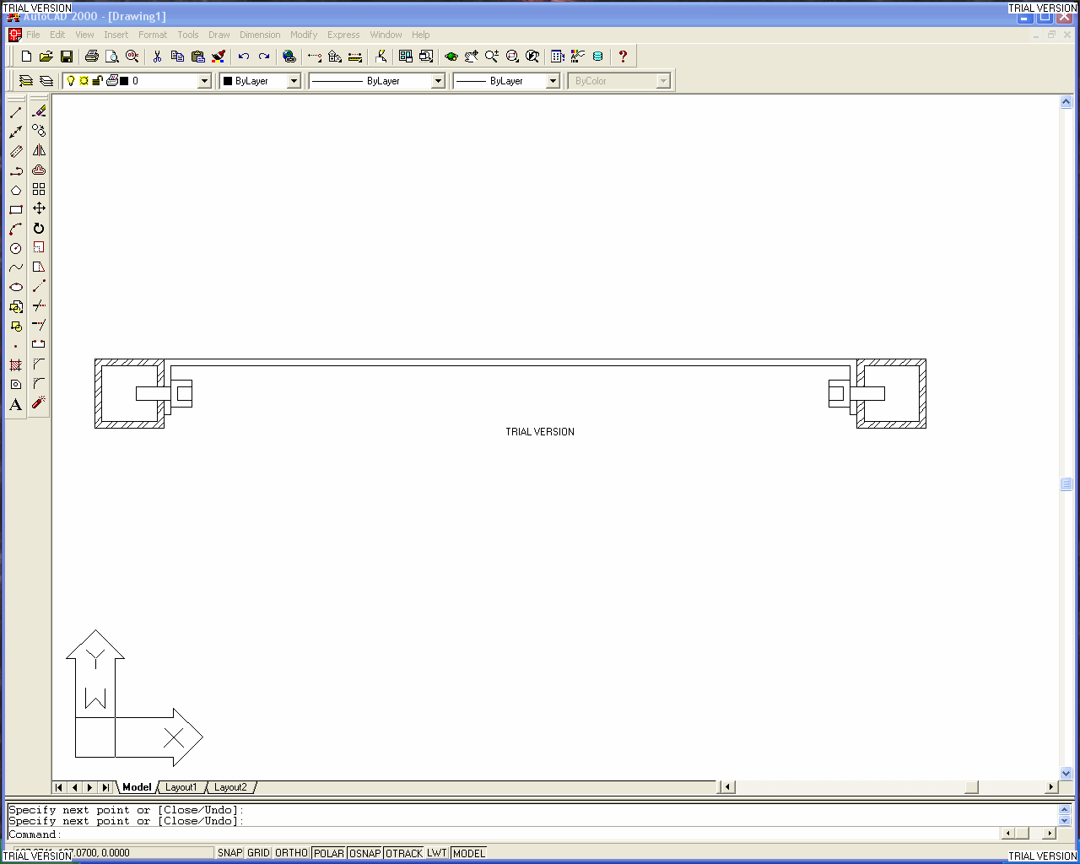Click the Match Properties paintbrush icon
Screen dimensions: 1080x864
point(219,57)
